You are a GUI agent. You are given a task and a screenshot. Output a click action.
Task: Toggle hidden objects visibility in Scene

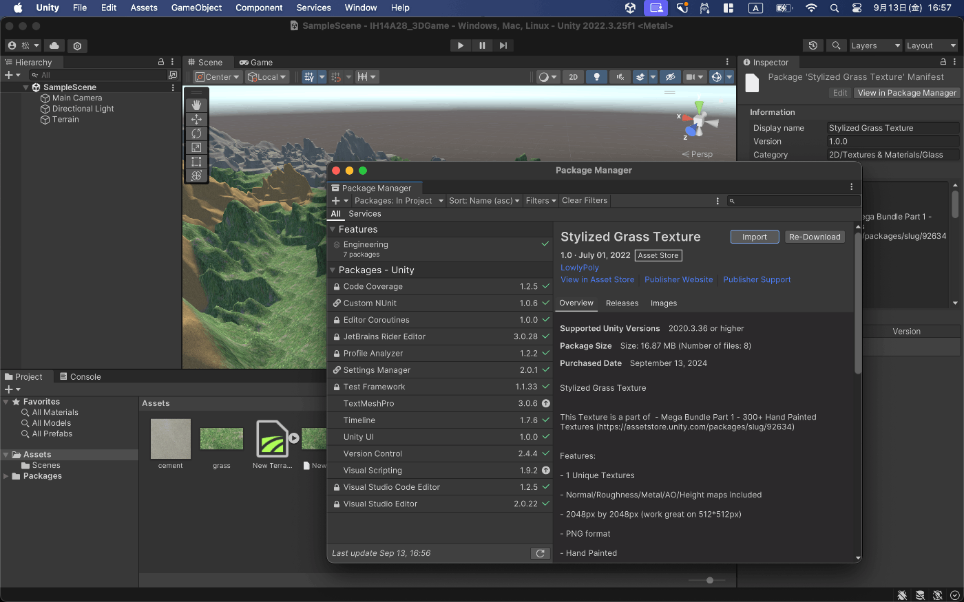[x=670, y=77]
